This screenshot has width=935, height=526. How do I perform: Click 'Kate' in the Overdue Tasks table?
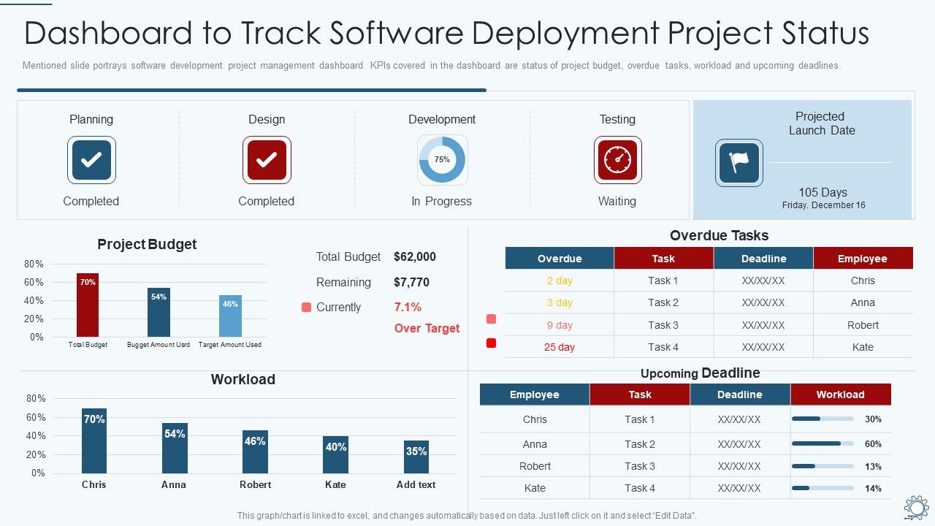click(x=863, y=347)
